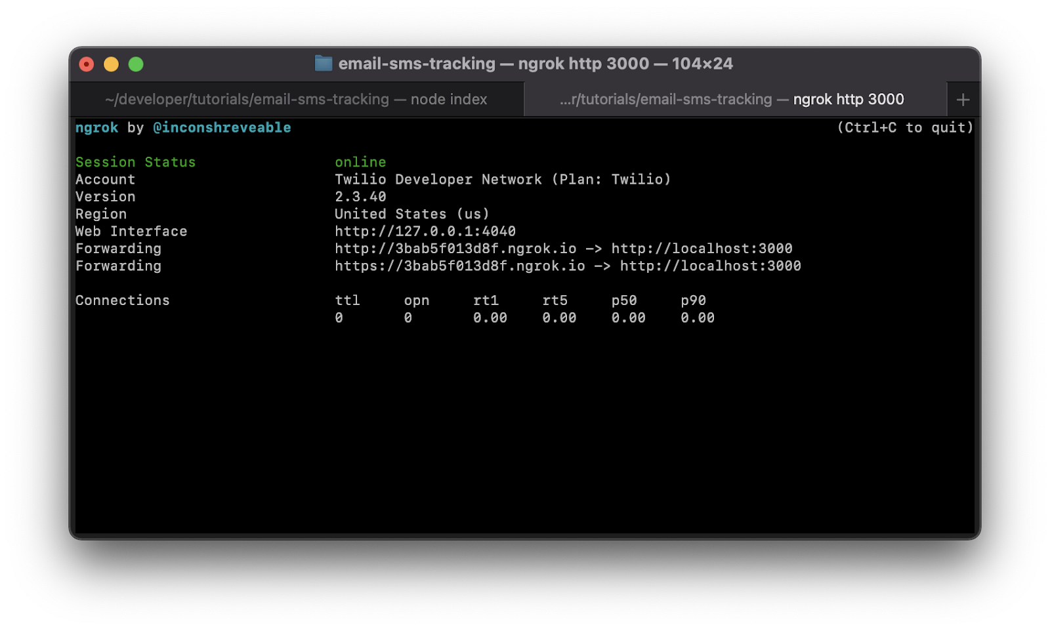Click the green online status text

[360, 162]
